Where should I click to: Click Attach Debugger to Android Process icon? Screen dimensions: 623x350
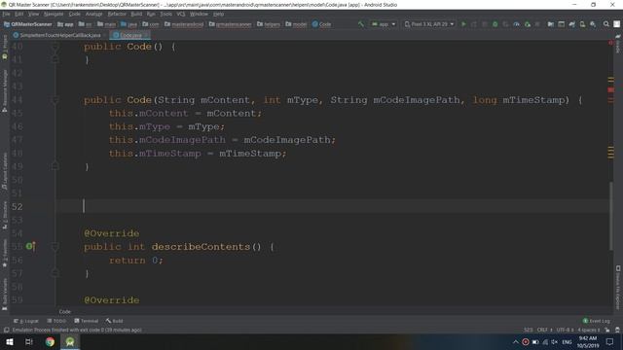(x=528, y=24)
